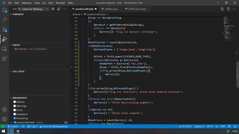The width and height of the screenshot is (239, 134).
Task: Open the Accounts menu icon
Action: [x=4, y=109]
